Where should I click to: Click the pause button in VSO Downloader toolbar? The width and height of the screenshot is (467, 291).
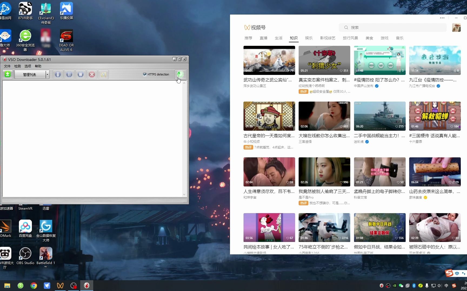click(69, 74)
